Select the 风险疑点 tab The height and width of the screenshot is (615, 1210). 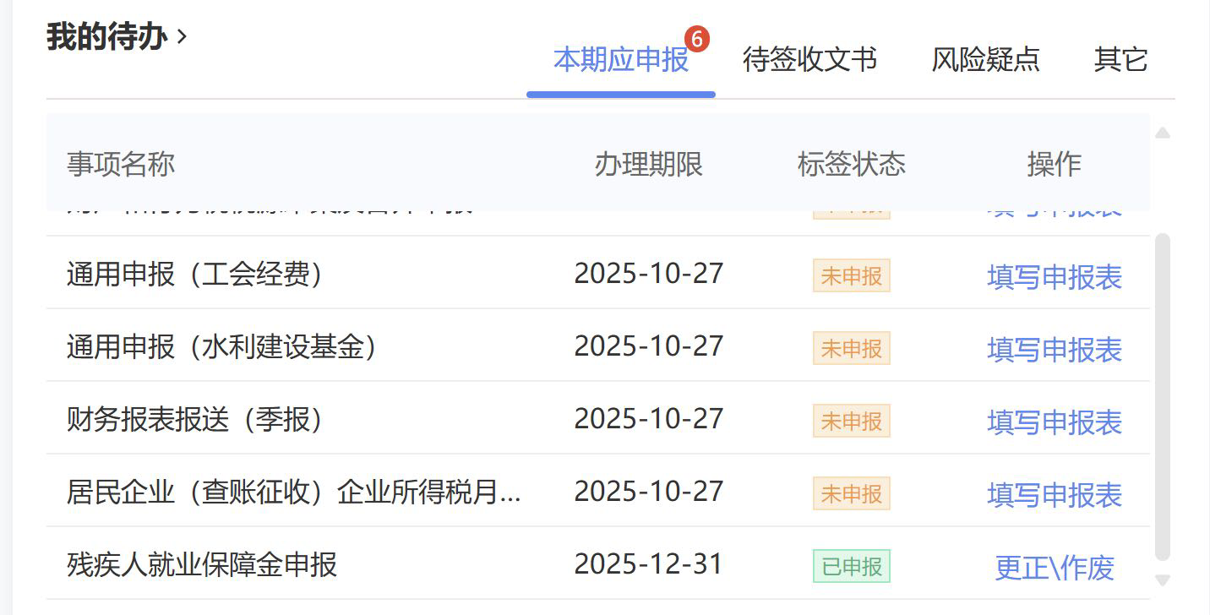[985, 60]
